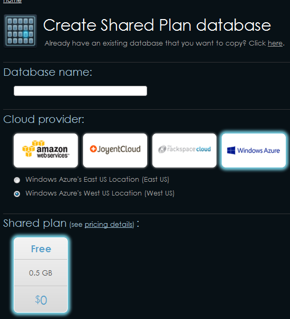Click the blue Windows flag logo
Screen dimensions: 290x319
tap(231, 150)
